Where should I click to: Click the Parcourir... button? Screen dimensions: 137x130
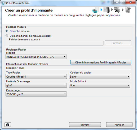point(118,43)
